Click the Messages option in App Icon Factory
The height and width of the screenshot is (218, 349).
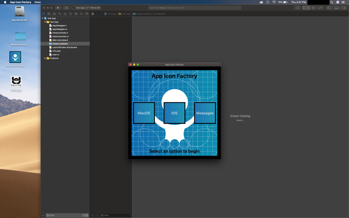point(205,113)
